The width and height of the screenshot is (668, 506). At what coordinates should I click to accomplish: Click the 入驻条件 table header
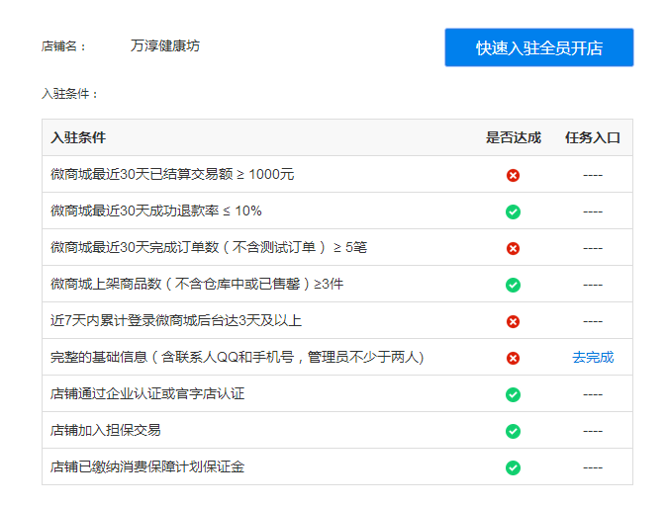(78, 137)
